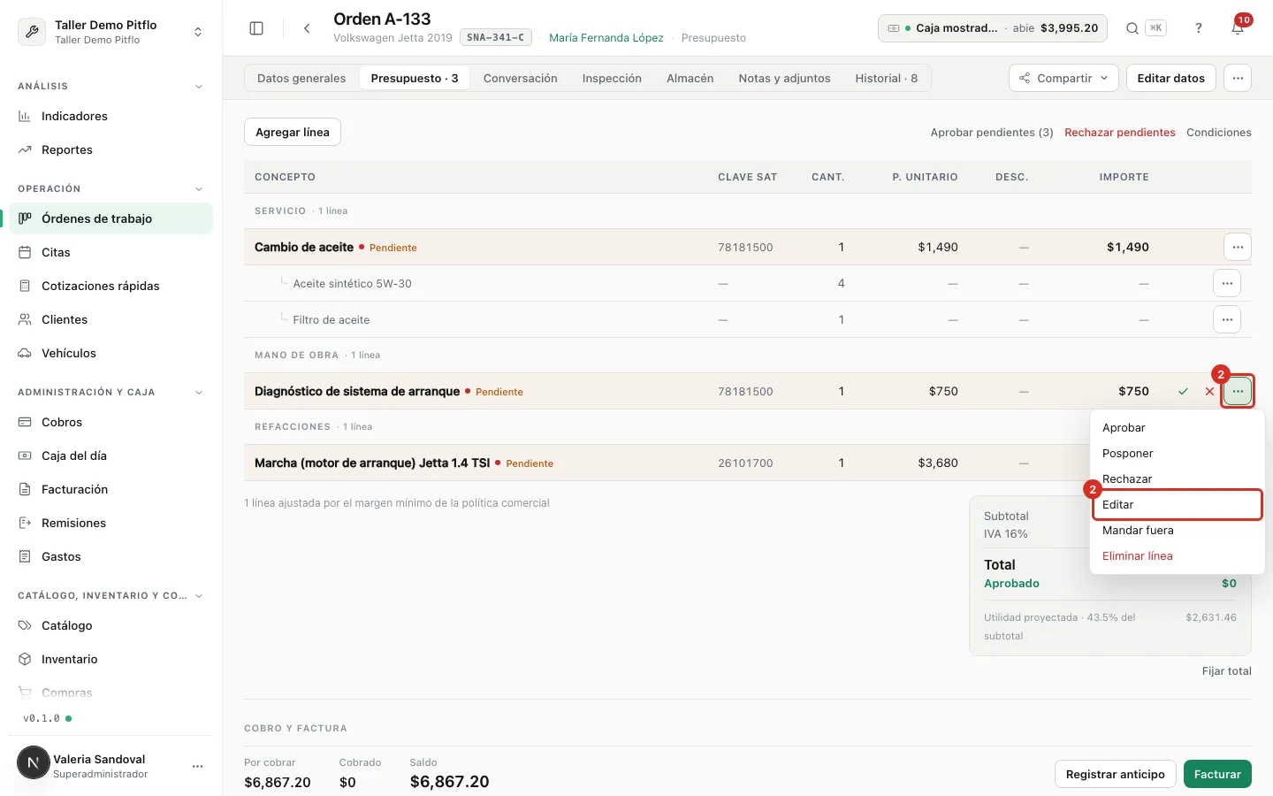The height and width of the screenshot is (796, 1273).
Task: Open the notifications bell
Action: (x=1238, y=28)
